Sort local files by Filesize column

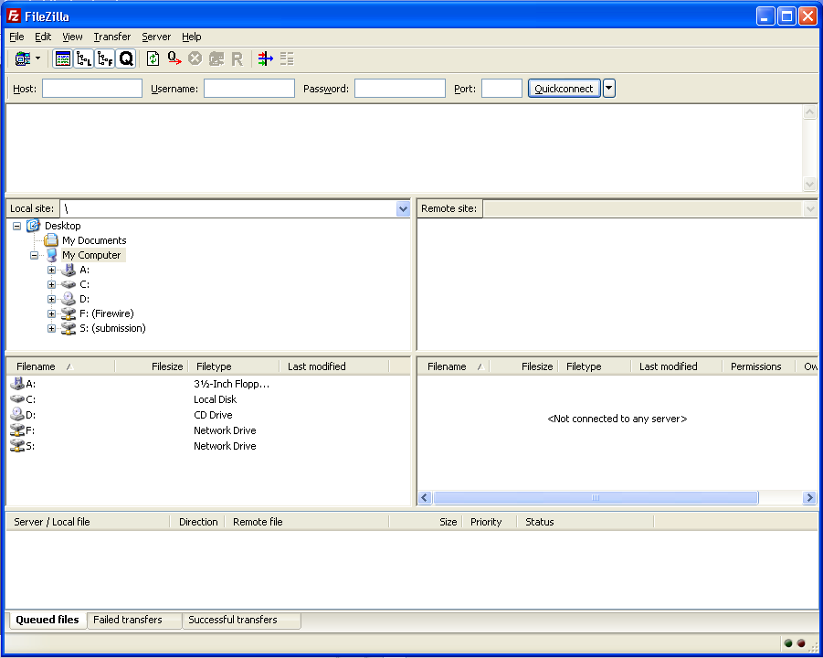152,366
